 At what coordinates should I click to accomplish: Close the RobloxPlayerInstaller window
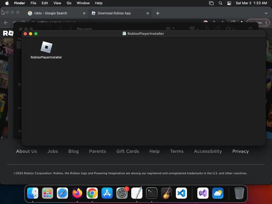tap(25, 34)
